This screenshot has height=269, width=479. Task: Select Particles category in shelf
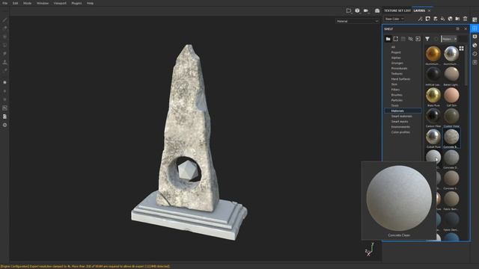point(397,100)
